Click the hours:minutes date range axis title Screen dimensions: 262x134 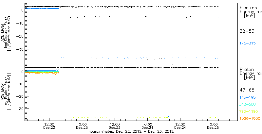(x=131, y=131)
